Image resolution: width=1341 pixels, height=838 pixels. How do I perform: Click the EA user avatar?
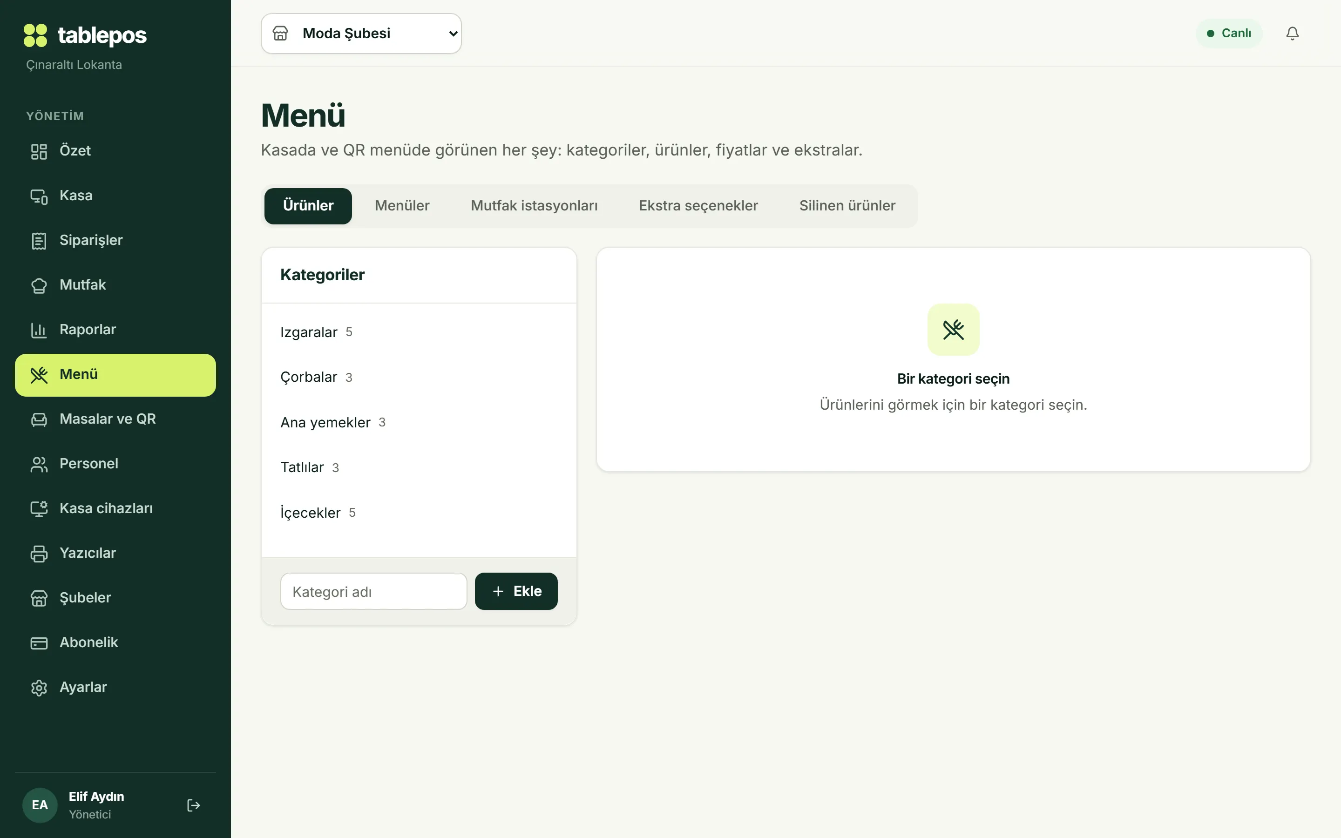(x=40, y=805)
